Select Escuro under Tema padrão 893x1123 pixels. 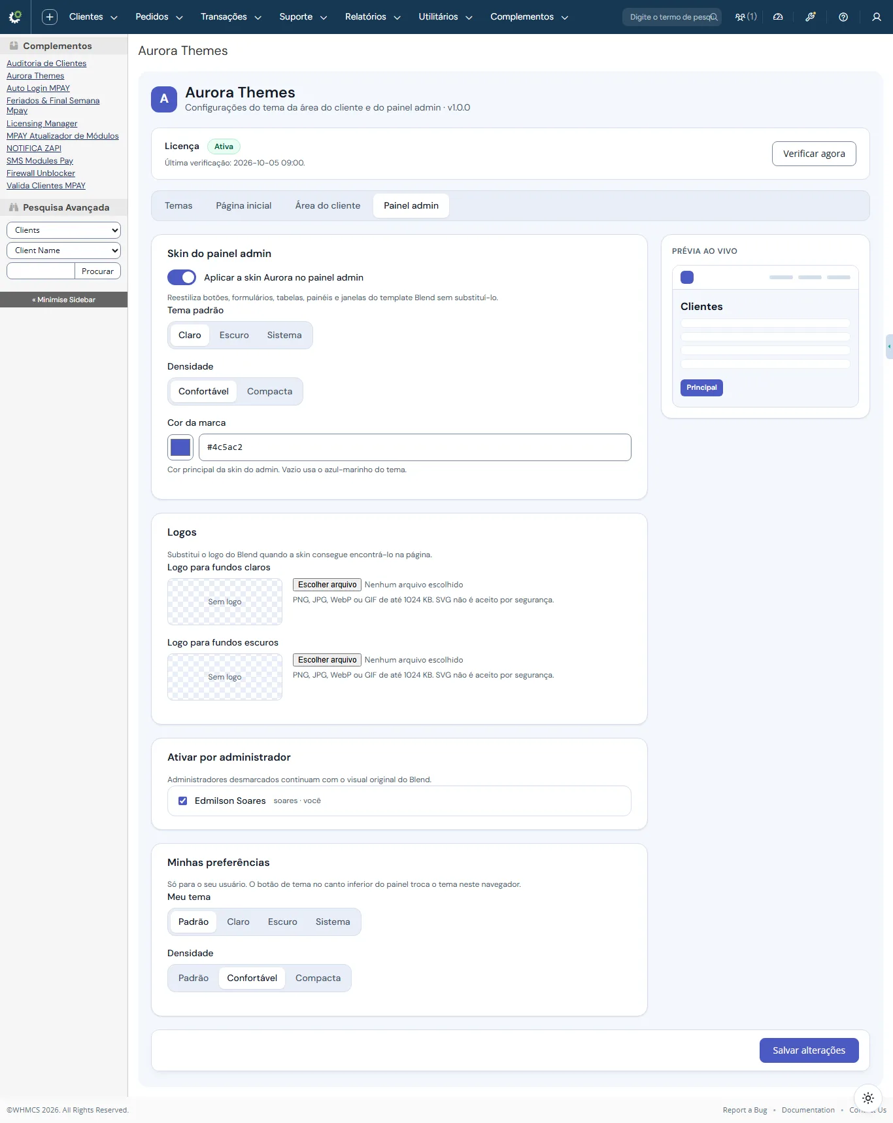pyautogui.click(x=234, y=335)
